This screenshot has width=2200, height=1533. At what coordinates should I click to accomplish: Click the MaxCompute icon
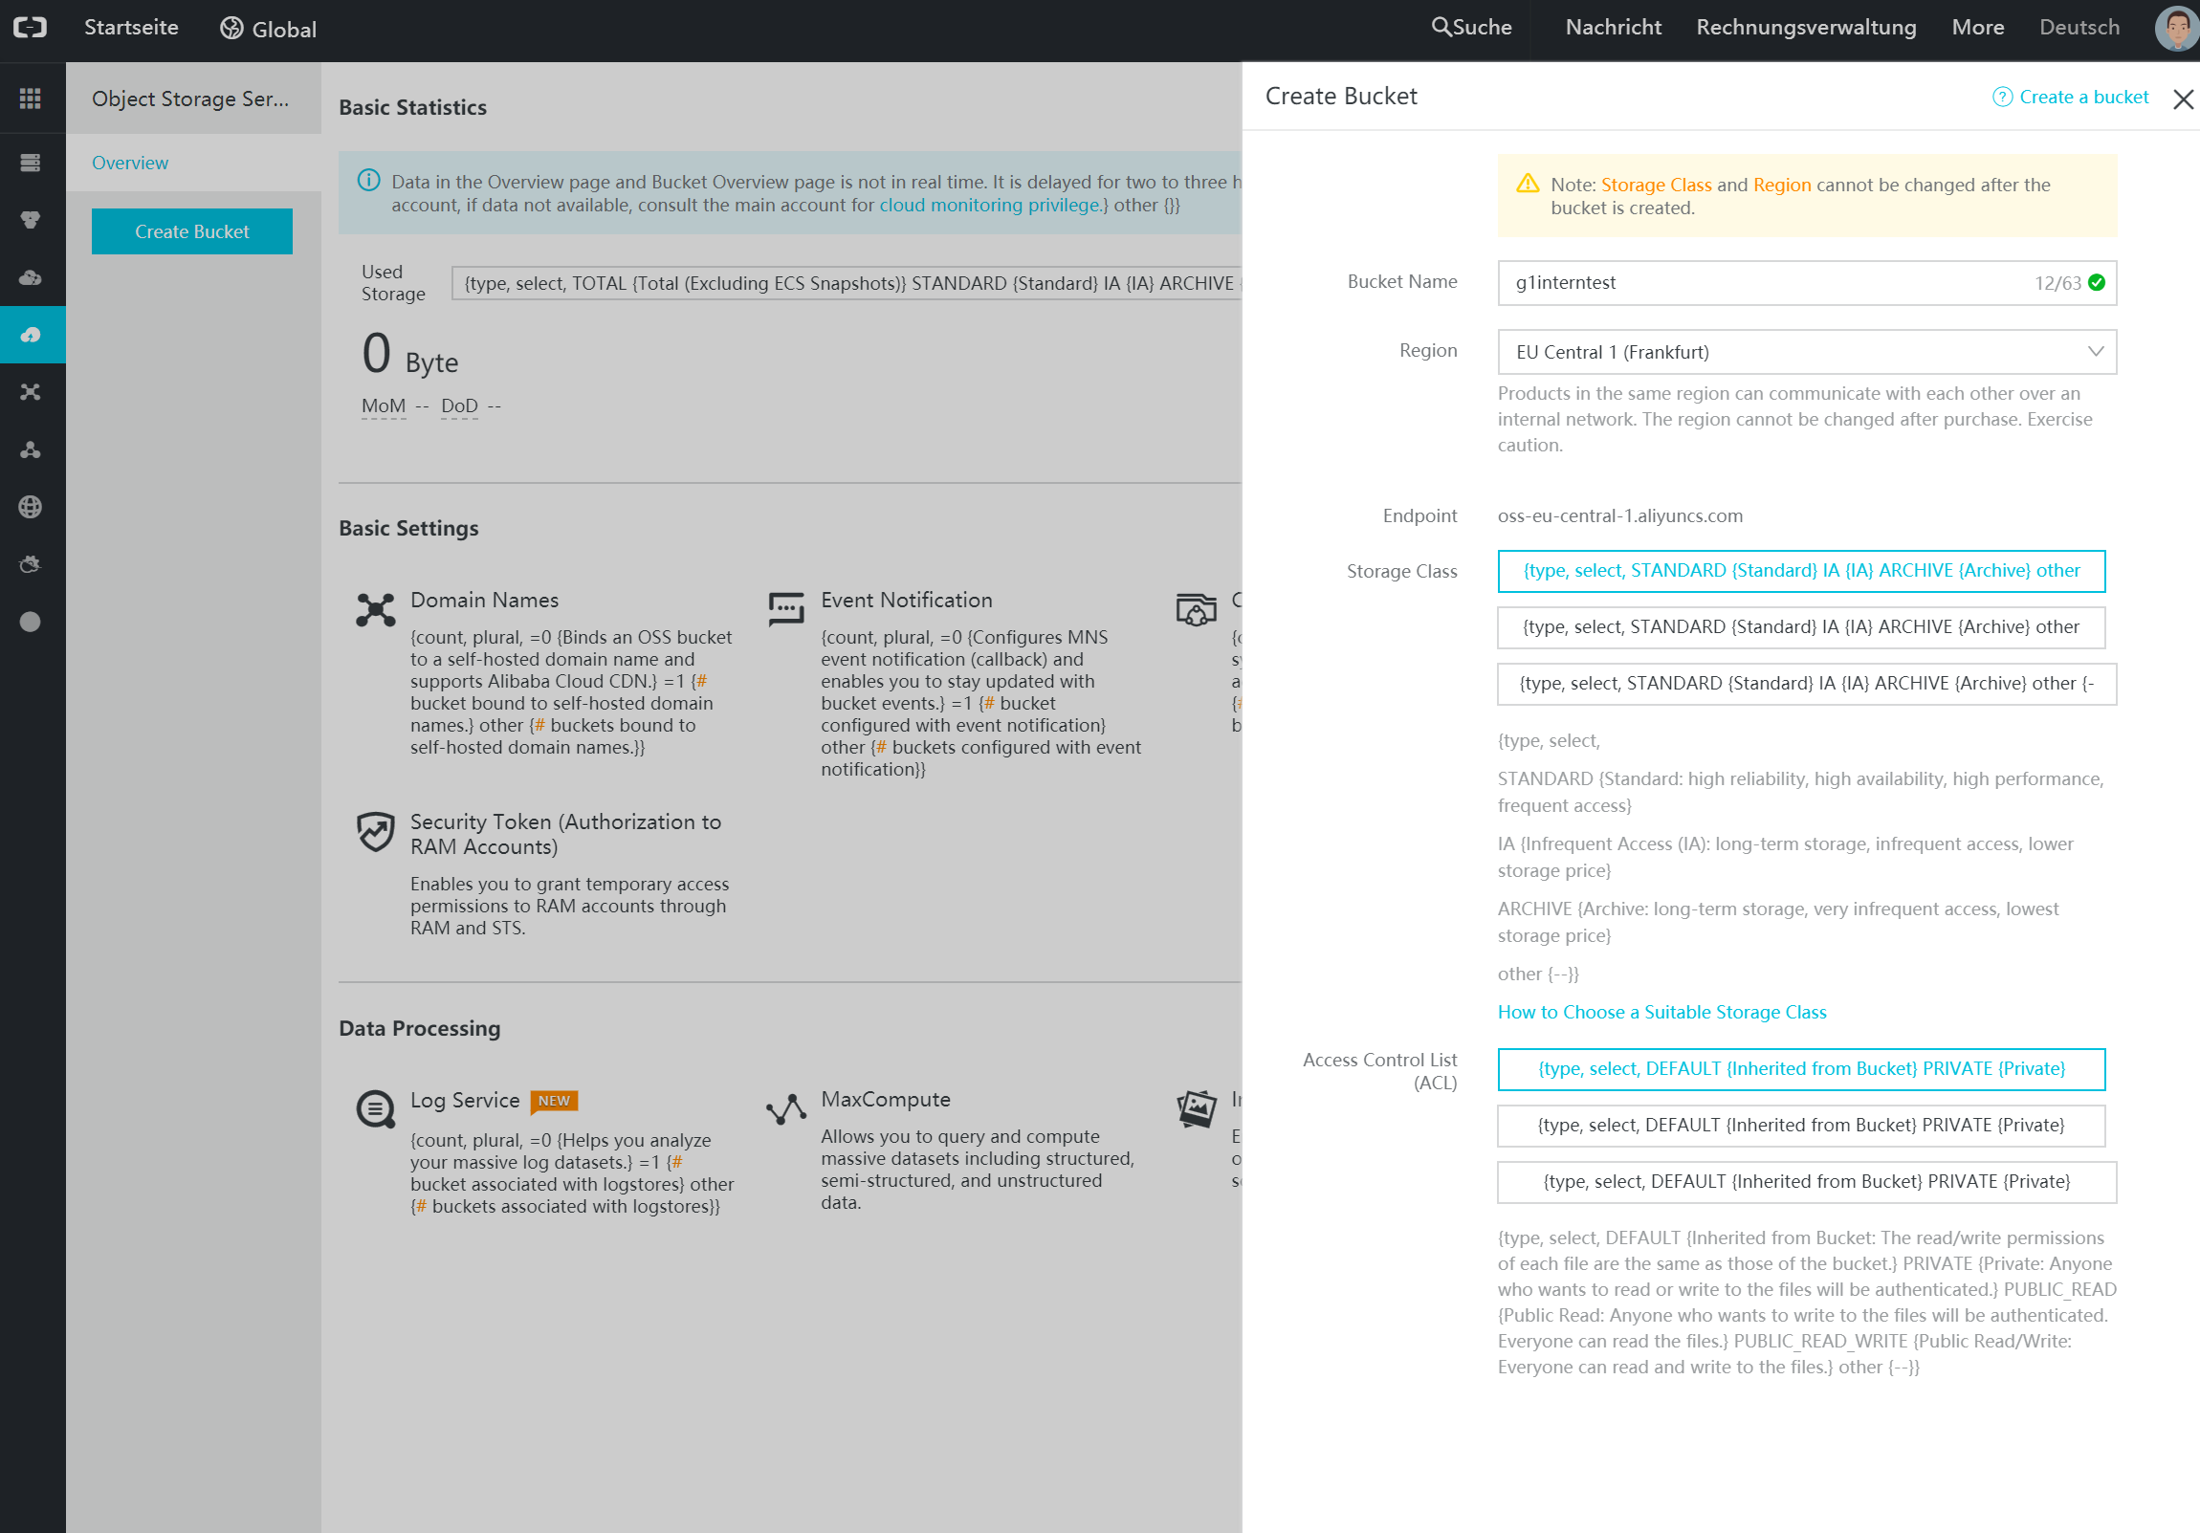pyautogui.click(x=785, y=1108)
